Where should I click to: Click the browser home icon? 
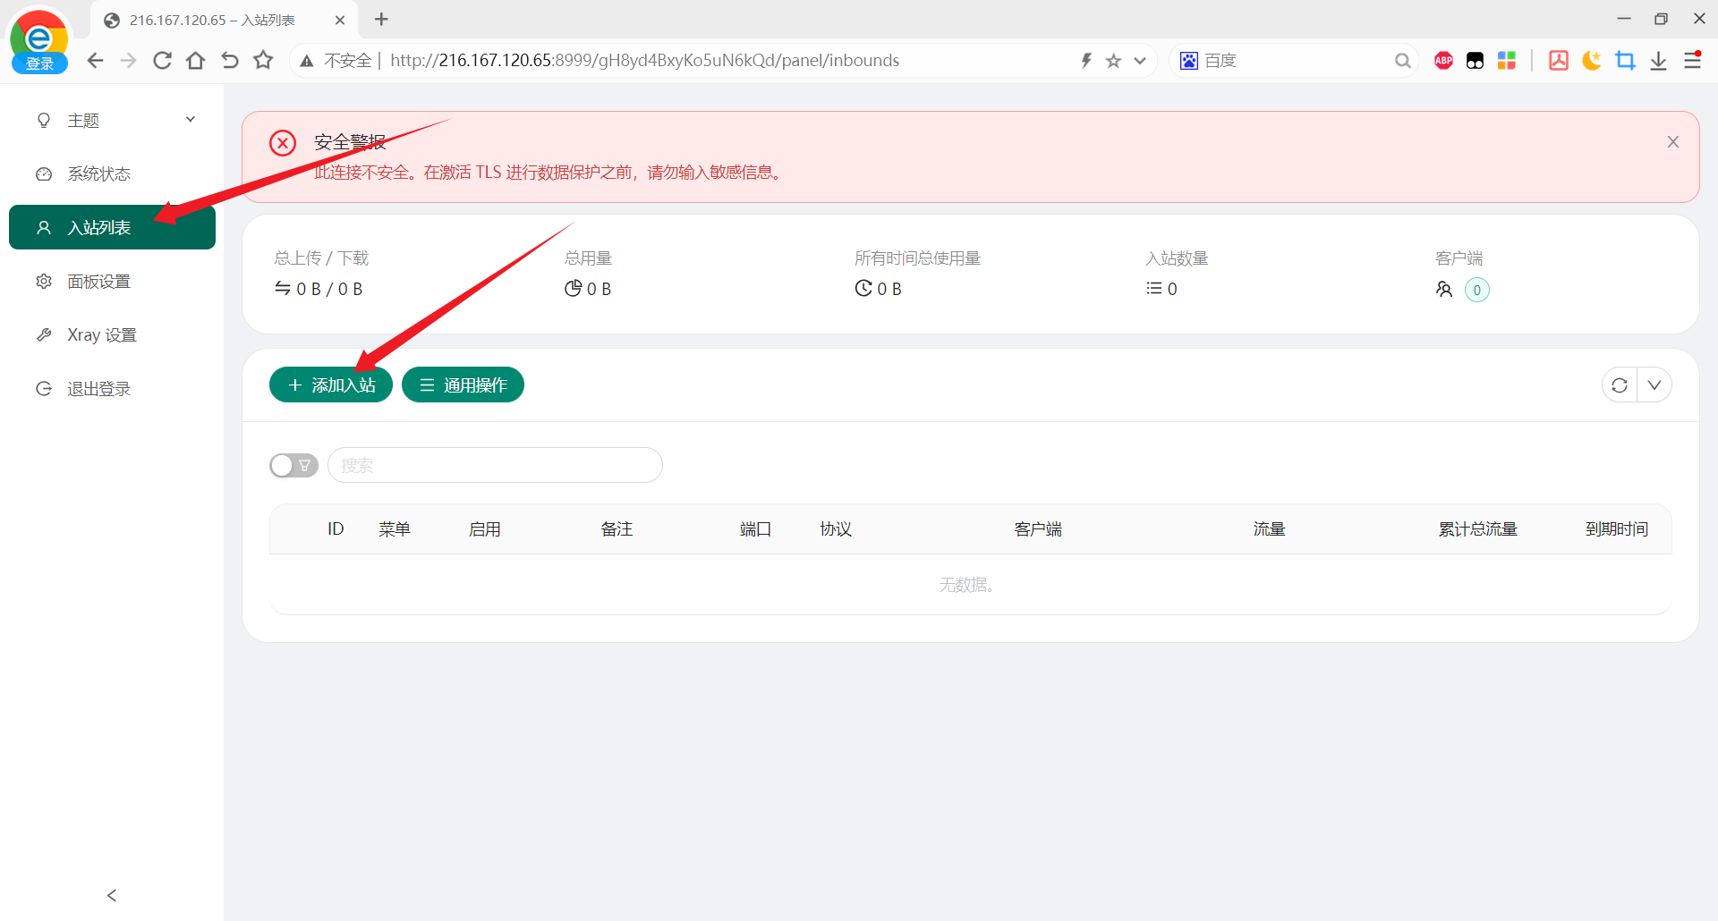pyautogui.click(x=196, y=61)
